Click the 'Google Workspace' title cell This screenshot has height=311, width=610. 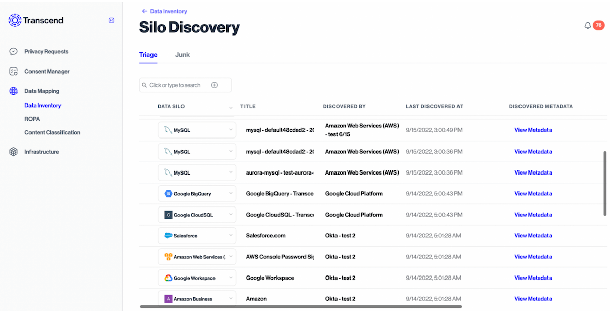[x=270, y=278]
